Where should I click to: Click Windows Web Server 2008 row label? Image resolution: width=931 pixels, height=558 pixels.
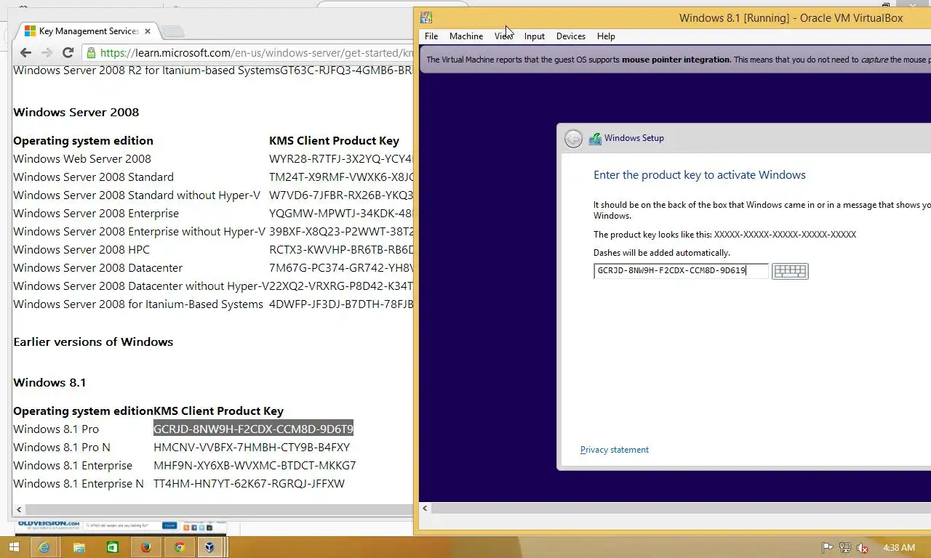point(82,158)
